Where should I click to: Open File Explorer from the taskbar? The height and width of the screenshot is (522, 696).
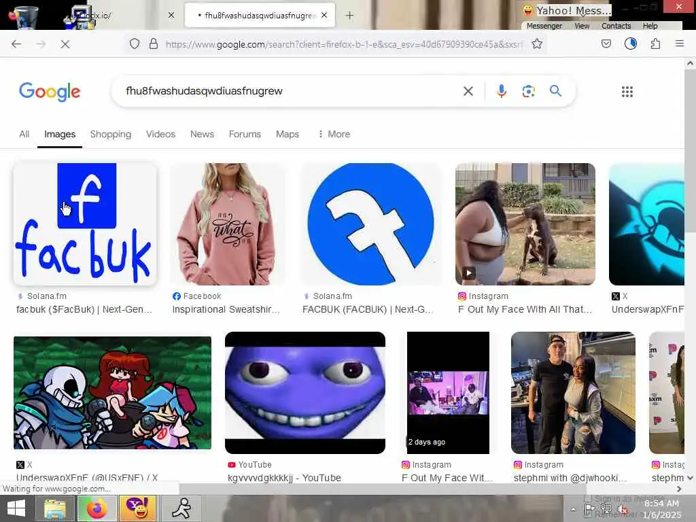click(54, 508)
